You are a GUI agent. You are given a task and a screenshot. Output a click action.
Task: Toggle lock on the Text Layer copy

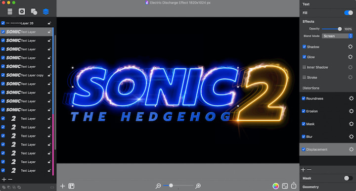point(49,75)
